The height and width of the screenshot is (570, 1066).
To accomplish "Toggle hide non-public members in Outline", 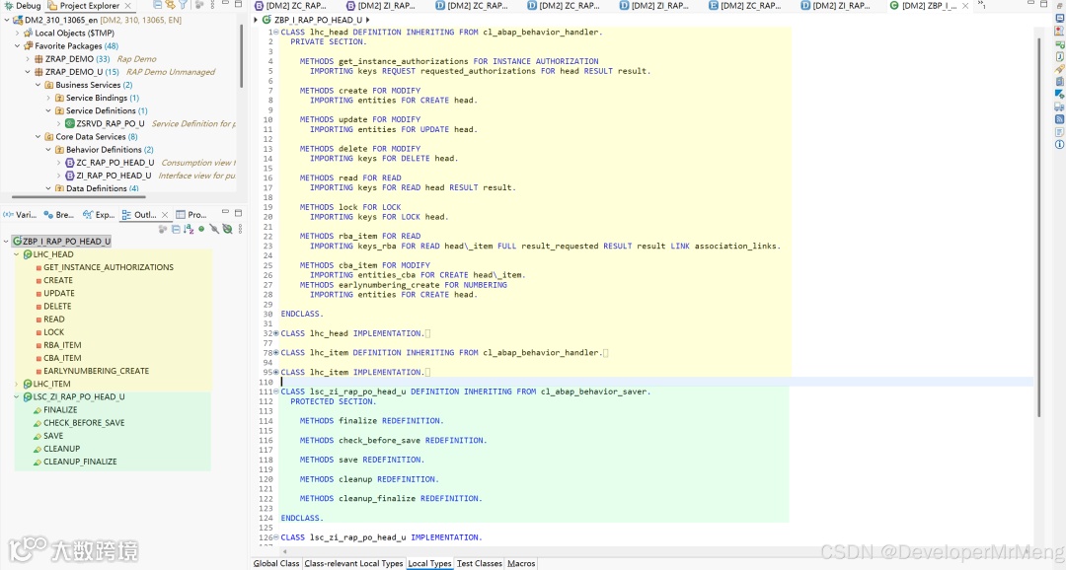I will click(x=214, y=230).
